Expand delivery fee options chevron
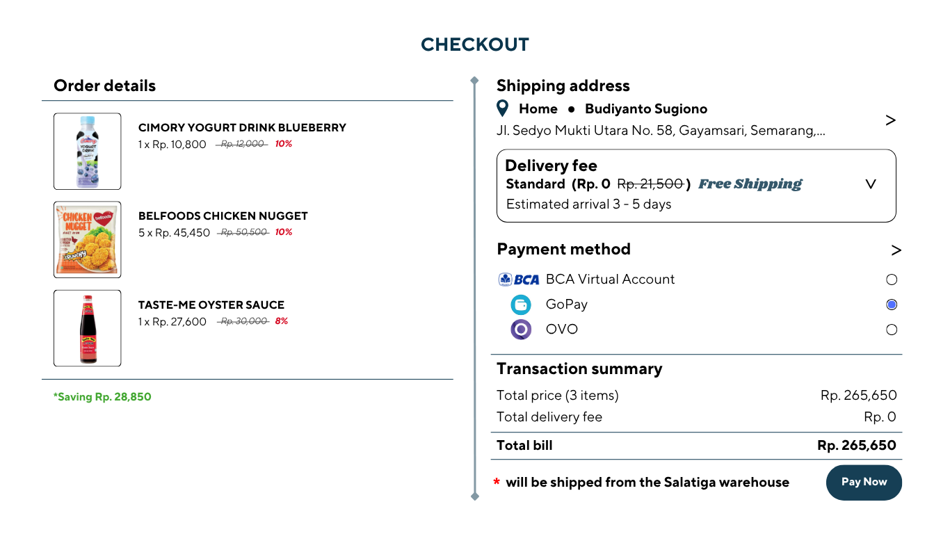This screenshot has height=534, width=950. [x=871, y=184]
